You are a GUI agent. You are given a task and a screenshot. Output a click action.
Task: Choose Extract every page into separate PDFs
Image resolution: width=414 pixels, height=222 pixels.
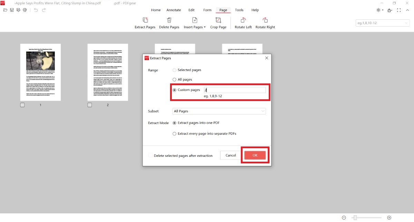tap(175, 133)
